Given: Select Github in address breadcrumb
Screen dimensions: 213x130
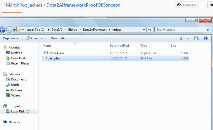Looking at the screenshot, I should click(x=73, y=30).
